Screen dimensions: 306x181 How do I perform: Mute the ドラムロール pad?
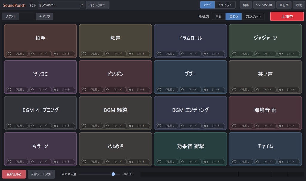coord(214,54)
